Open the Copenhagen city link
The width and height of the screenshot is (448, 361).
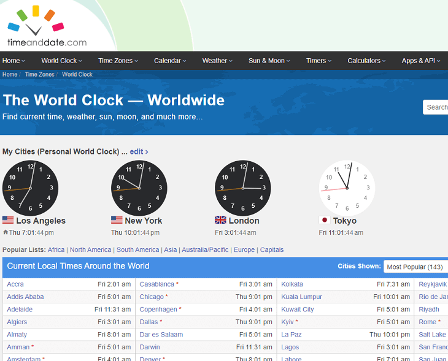click(158, 310)
